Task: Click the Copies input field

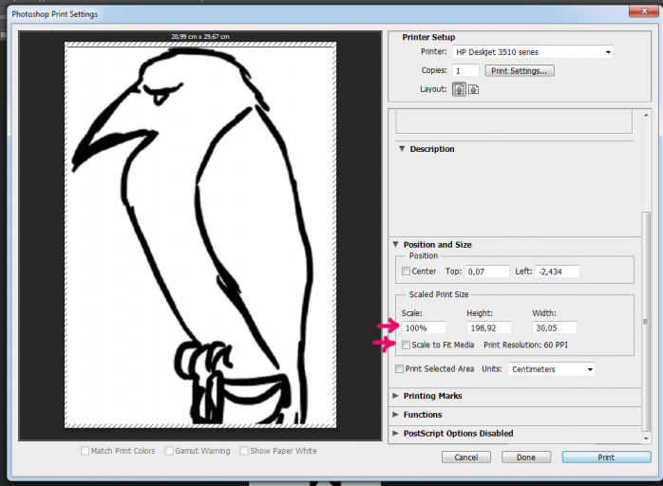Action: [x=465, y=71]
